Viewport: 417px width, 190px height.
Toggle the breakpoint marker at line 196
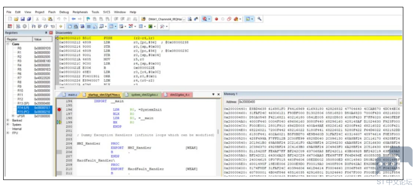(59, 110)
